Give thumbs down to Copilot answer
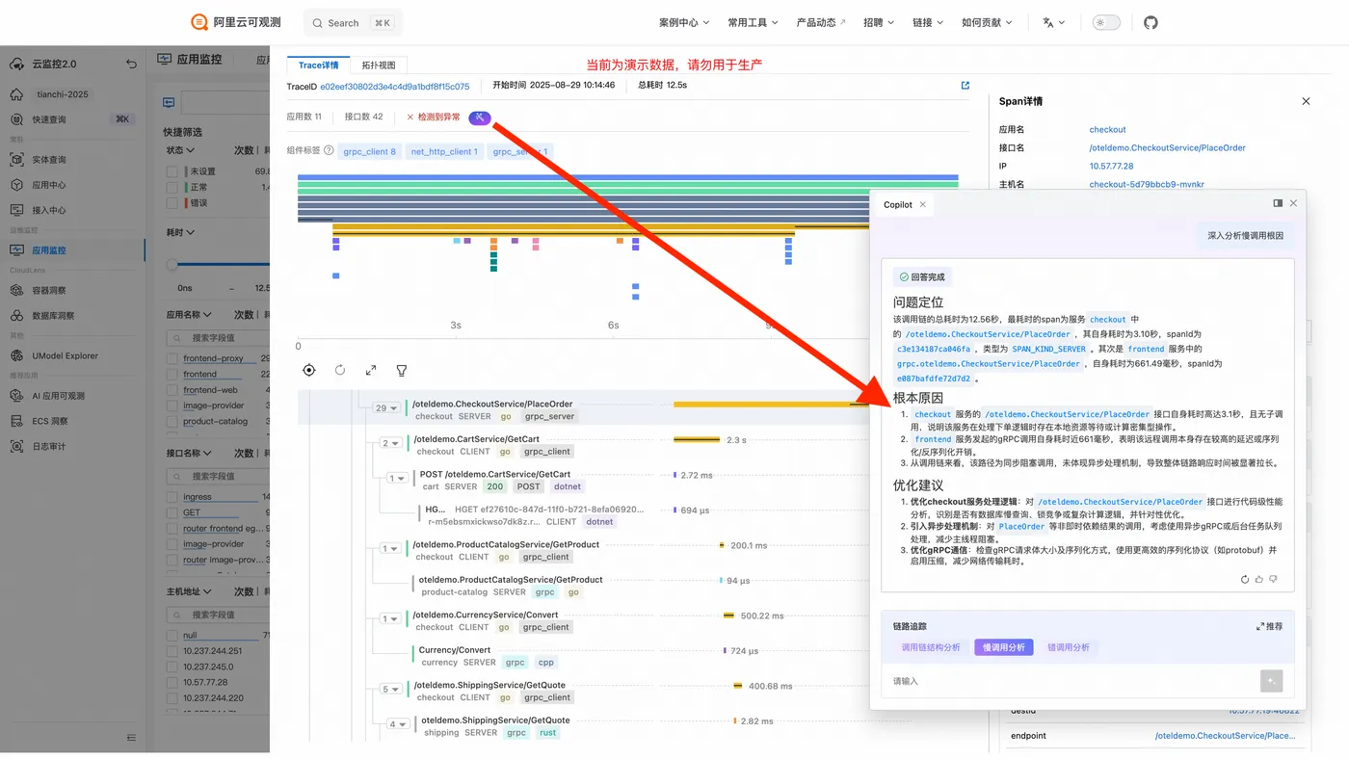Image resolution: width=1349 pixels, height=759 pixels. click(1273, 579)
